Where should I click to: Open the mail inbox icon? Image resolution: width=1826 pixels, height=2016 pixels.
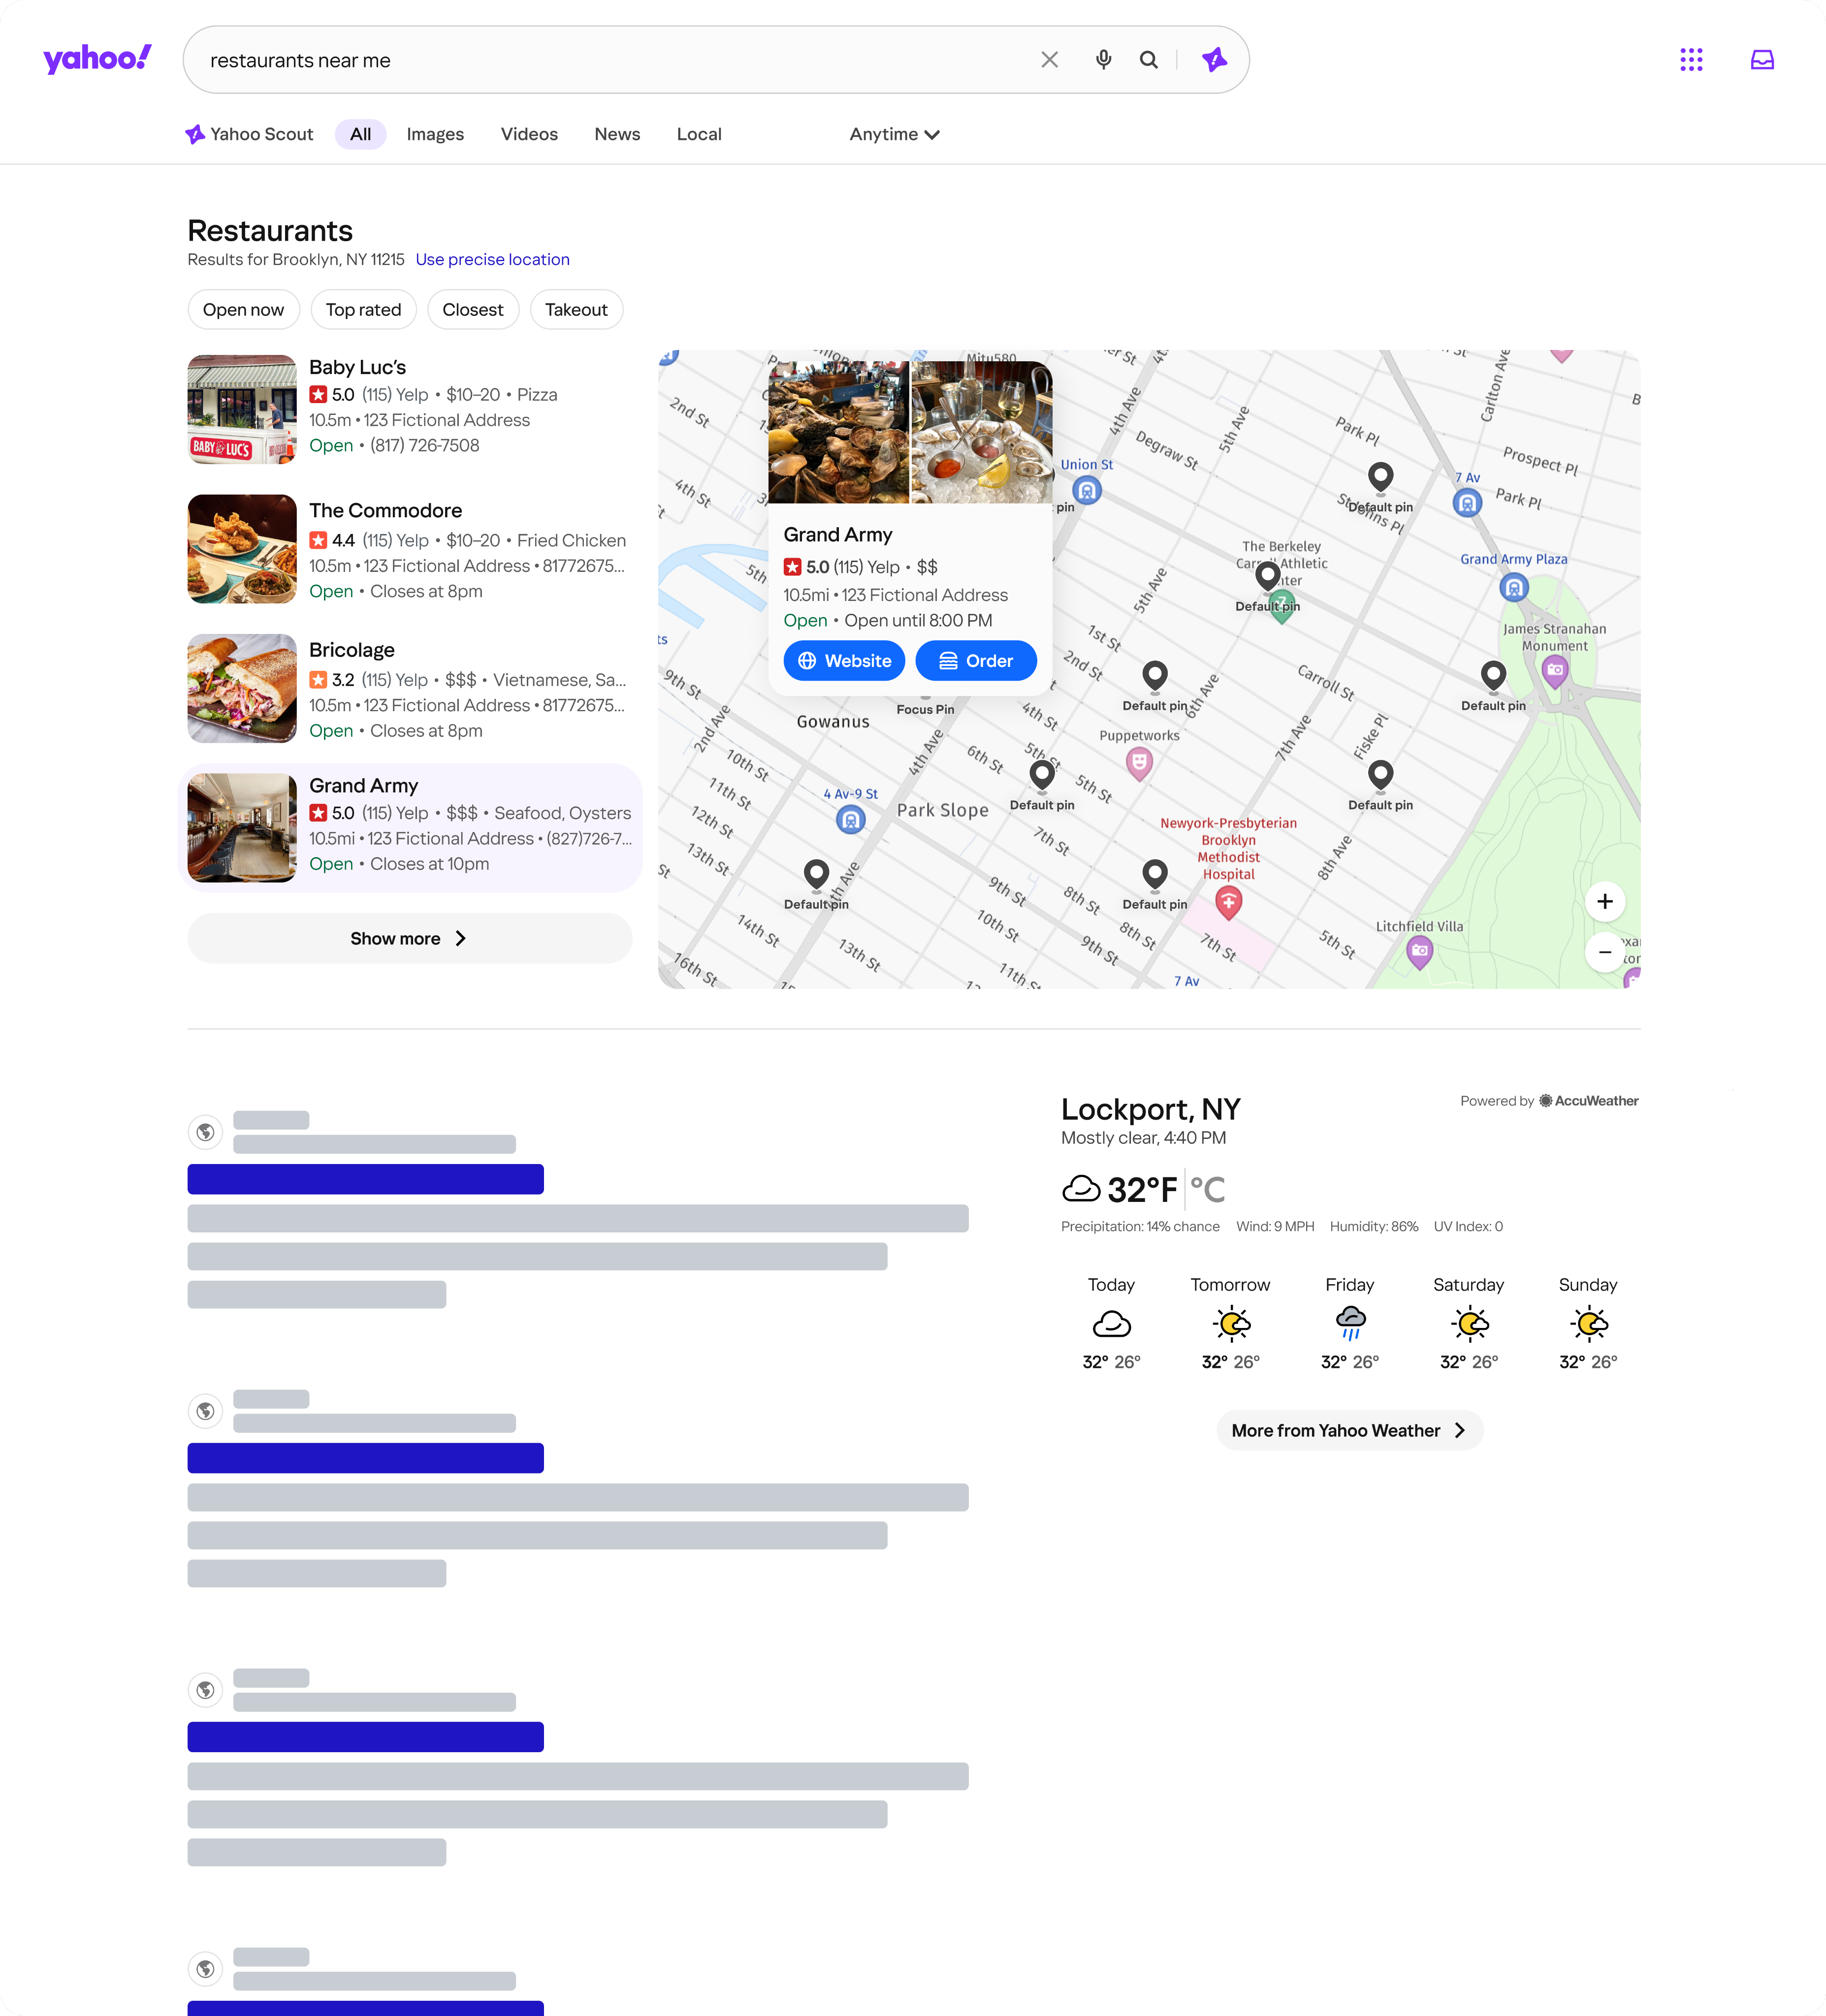1762,60
